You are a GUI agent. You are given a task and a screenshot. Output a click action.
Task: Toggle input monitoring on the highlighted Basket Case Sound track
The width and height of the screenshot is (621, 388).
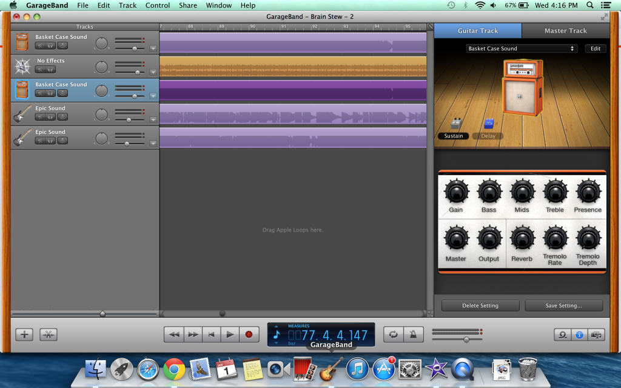point(62,93)
